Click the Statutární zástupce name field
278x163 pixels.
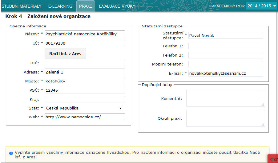pos(226,35)
